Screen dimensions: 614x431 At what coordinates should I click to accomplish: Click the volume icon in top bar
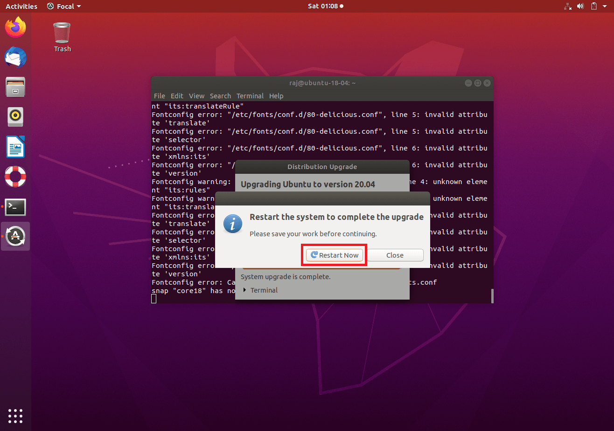tap(580, 6)
